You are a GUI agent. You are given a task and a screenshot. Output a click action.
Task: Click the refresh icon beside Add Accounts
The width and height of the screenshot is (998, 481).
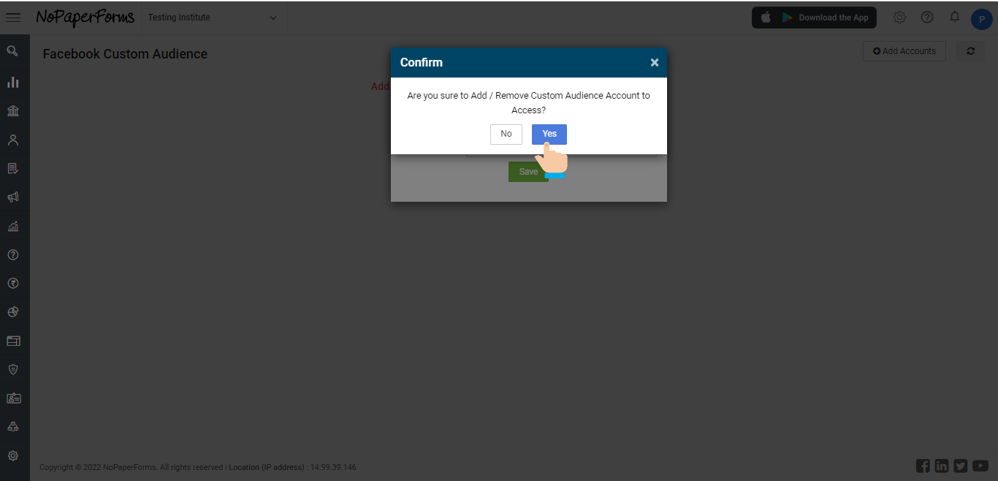click(970, 51)
